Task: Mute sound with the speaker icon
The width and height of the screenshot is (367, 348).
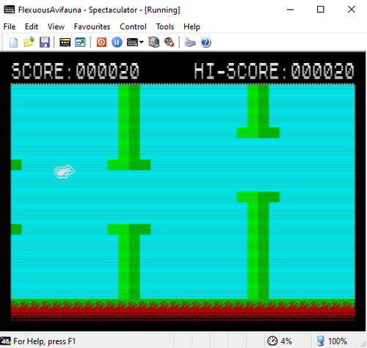Action: (169, 42)
